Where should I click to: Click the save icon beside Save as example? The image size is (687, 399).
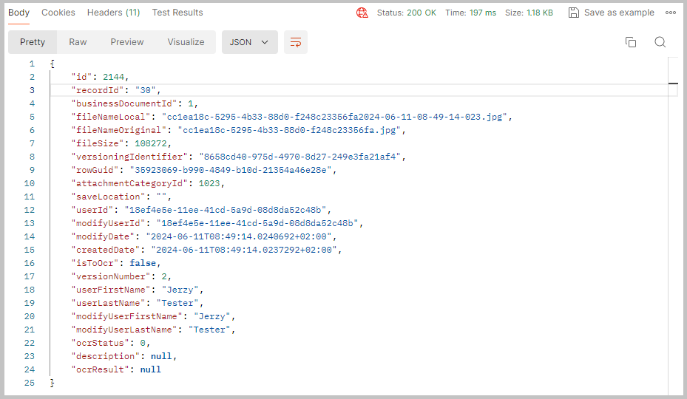[x=573, y=13]
